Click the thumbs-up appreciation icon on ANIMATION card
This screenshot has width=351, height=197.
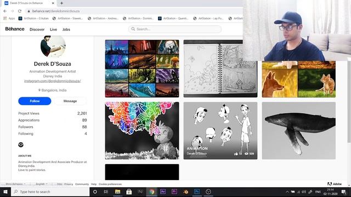coord(236,154)
